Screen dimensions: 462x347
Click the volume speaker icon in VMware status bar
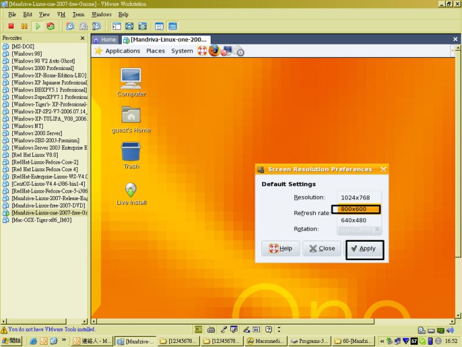click(x=450, y=330)
